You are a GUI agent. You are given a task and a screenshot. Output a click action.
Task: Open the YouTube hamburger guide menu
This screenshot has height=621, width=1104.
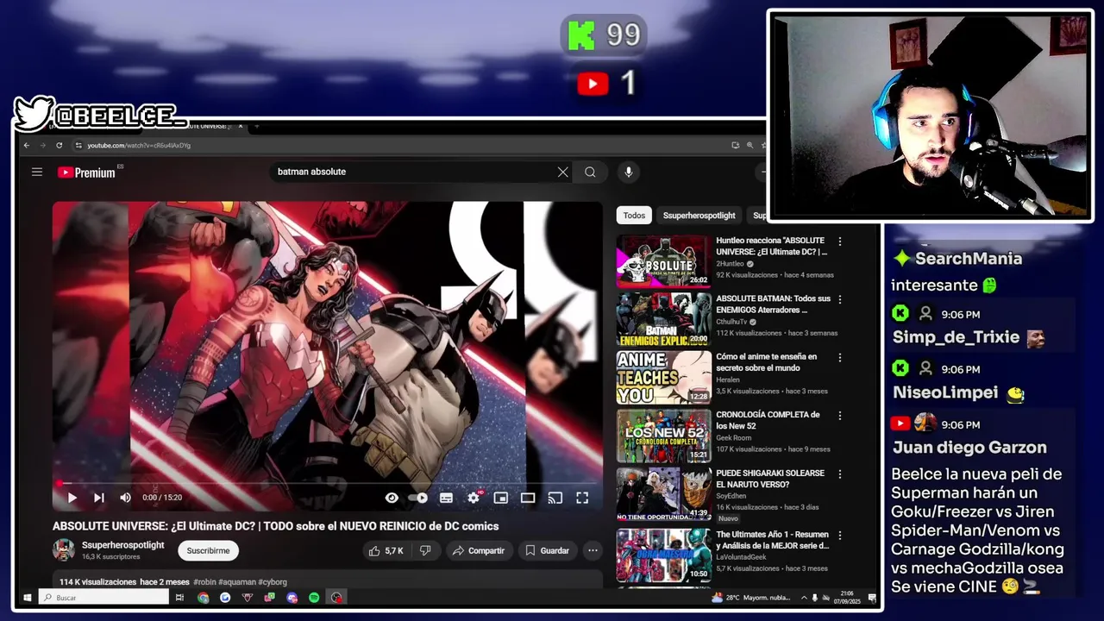coord(37,172)
